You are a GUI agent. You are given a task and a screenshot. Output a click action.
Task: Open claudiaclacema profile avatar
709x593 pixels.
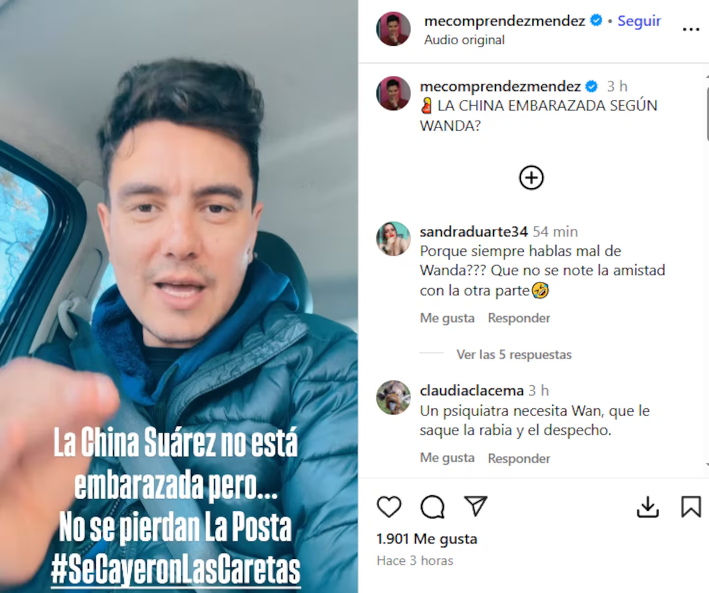tap(394, 398)
